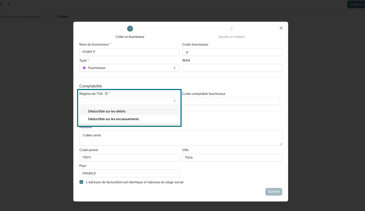Click the plus icon to add a tab
The height and width of the screenshot is (211, 365).
point(9,5)
